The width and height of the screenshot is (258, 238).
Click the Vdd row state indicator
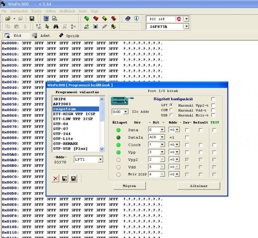coord(118,167)
